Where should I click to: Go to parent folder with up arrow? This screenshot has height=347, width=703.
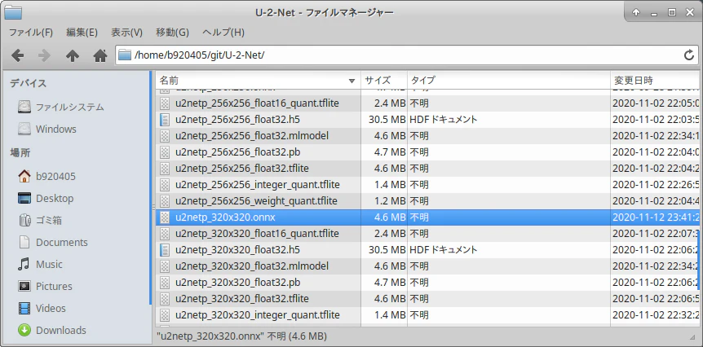(x=73, y=55)
